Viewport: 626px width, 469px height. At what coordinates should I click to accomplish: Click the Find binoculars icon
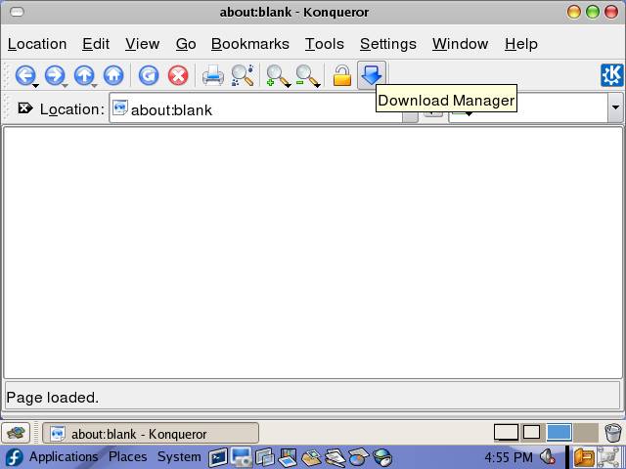point(242,75)
